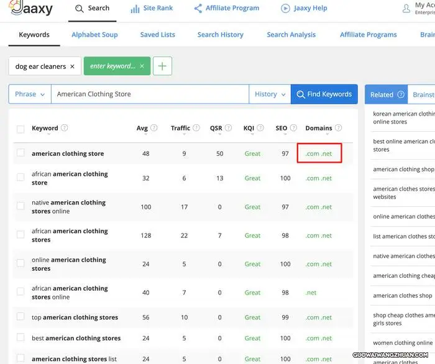Viewport: 435px width, 364px height.
Task: Show help for the SEO column
Action: click(x=293, y=128)
